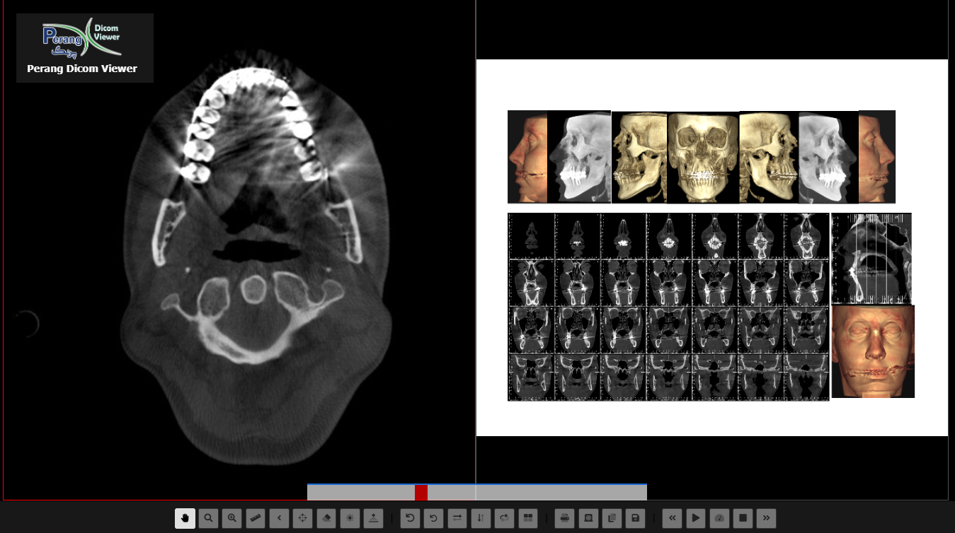Click the rotate icon beside the upload arrow

tap(410, 518)
